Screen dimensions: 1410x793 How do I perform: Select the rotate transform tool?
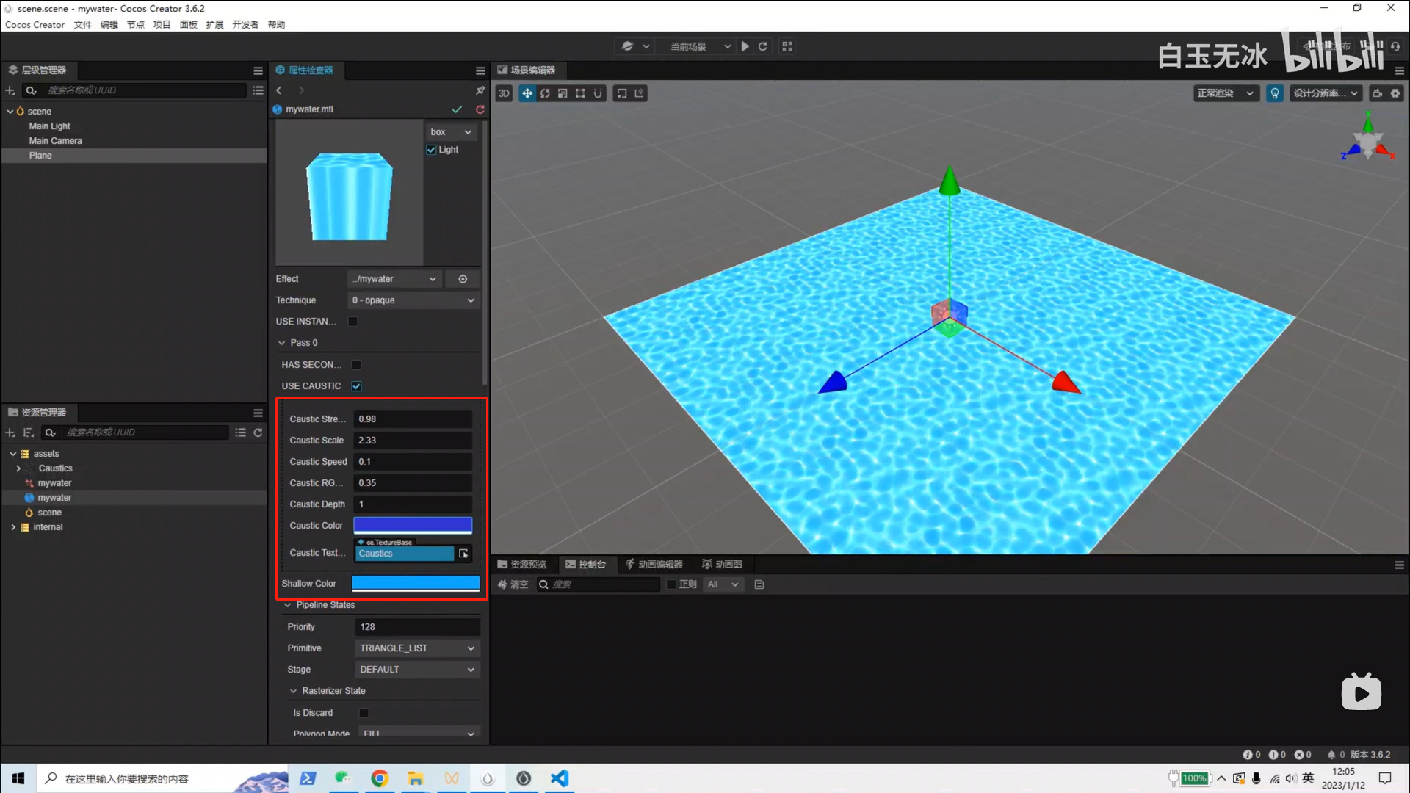coord(545,93)
